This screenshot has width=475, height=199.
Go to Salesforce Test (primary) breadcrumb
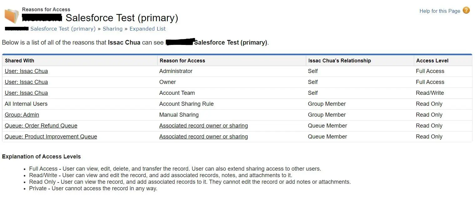[x=63, y=29]
